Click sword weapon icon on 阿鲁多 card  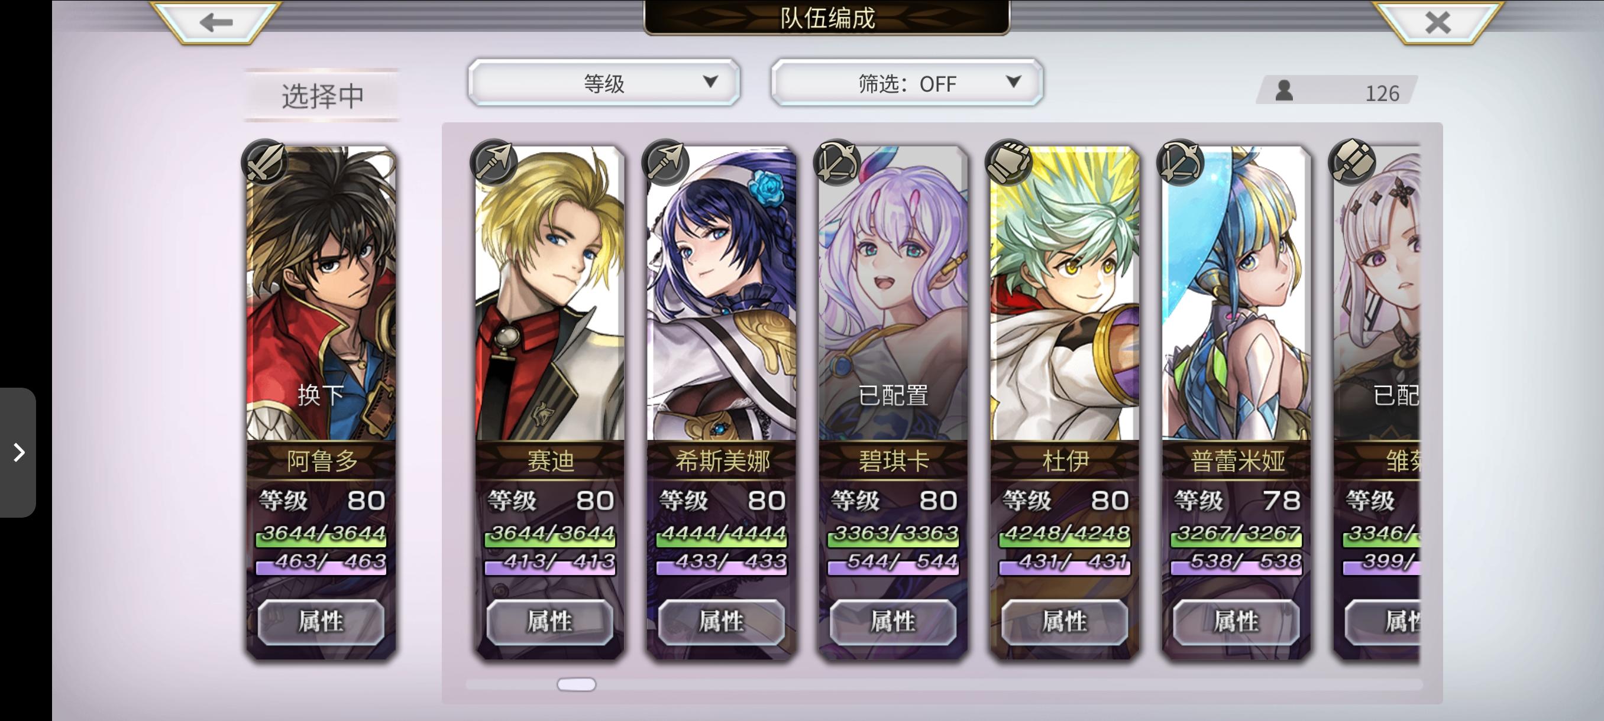click(264, 163)
